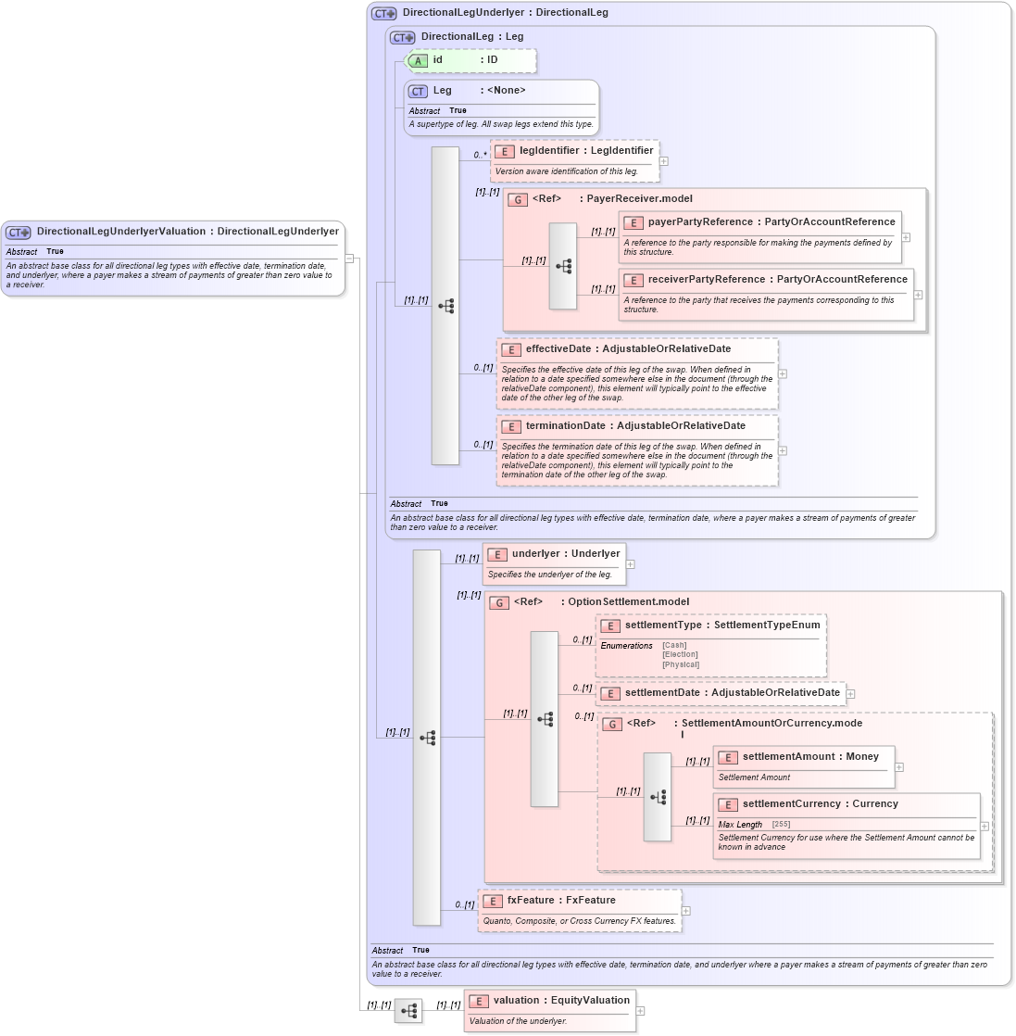Click the Max Length [255] value
Image resolution: width=1016 pixels, height=1036 pixels.
pyautogui.click(x=781, y=825)
